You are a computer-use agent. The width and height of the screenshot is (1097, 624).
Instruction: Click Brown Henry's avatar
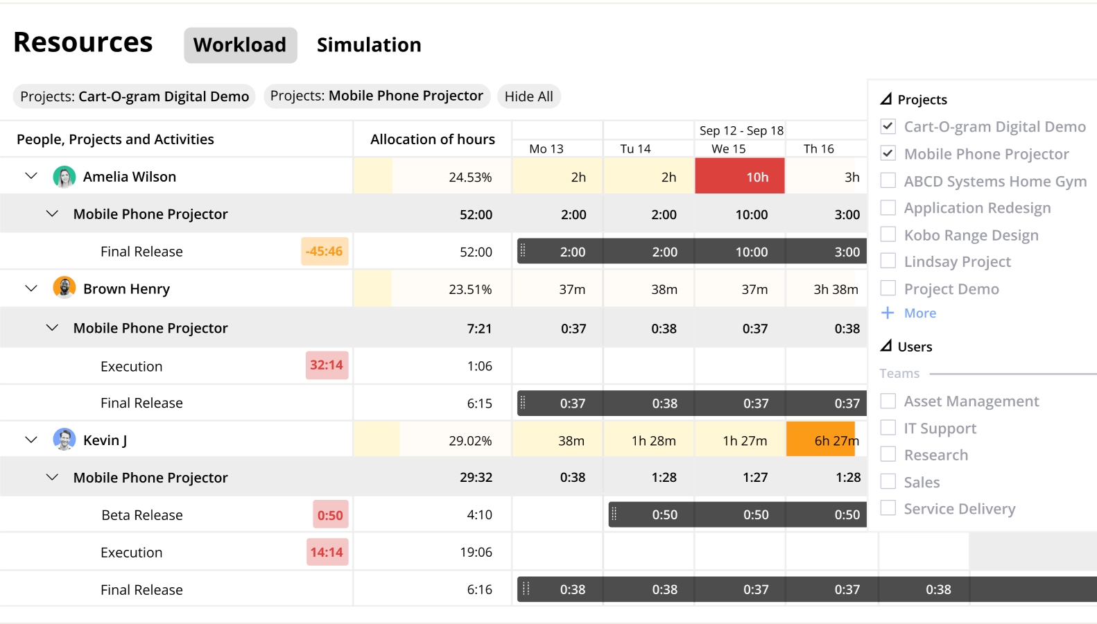pos(64,288)
